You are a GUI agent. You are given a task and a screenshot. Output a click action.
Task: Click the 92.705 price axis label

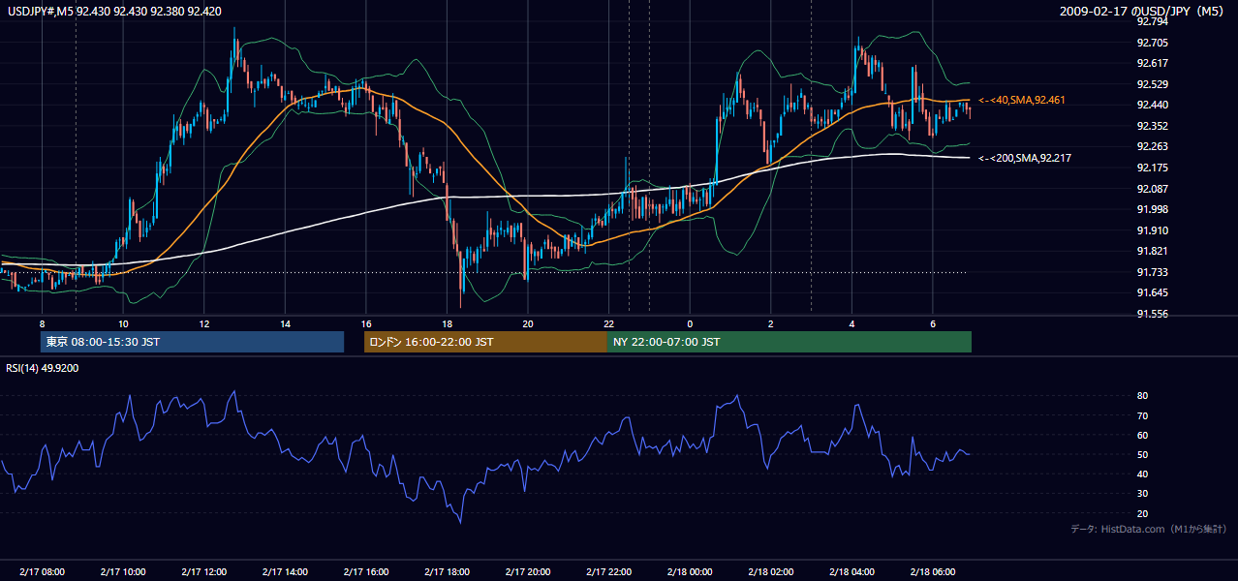click(x=1153, y=43)
